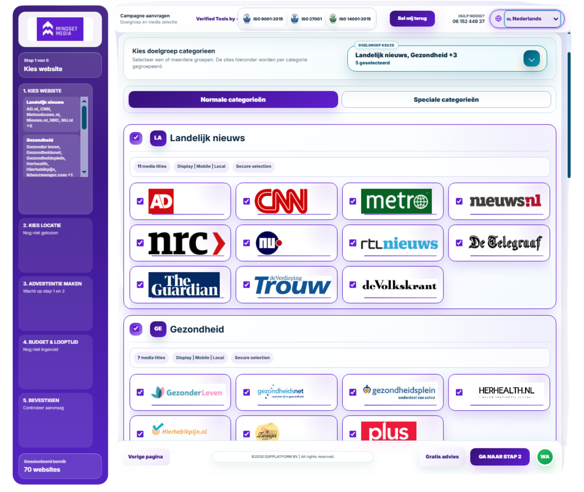584x492 pixels.
Task: Click the globe language icon
Action: click(x=498, y=19)
